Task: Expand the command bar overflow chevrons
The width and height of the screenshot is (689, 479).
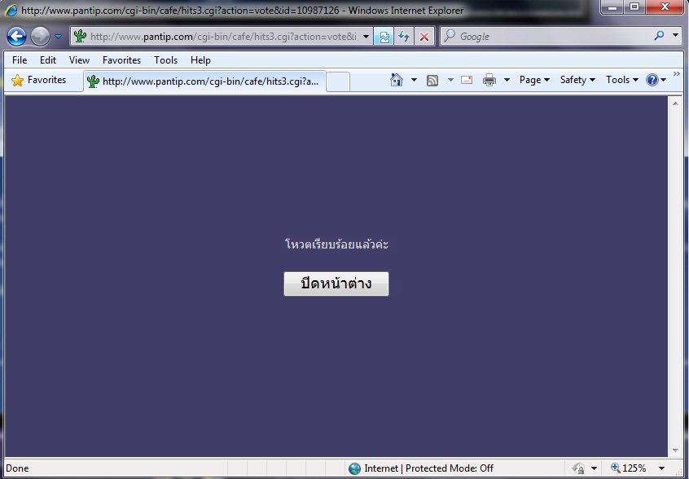Action: (x=676, y=74)
